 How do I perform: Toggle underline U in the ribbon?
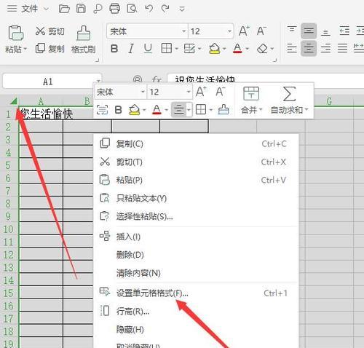click(148, 49)
